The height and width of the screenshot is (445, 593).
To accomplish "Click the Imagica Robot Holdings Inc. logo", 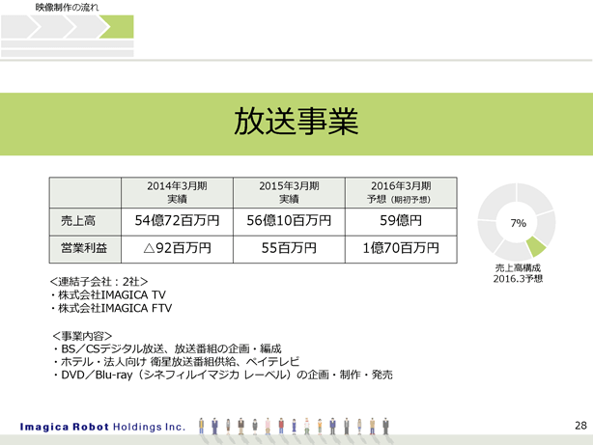I will (x=102, y=427).
